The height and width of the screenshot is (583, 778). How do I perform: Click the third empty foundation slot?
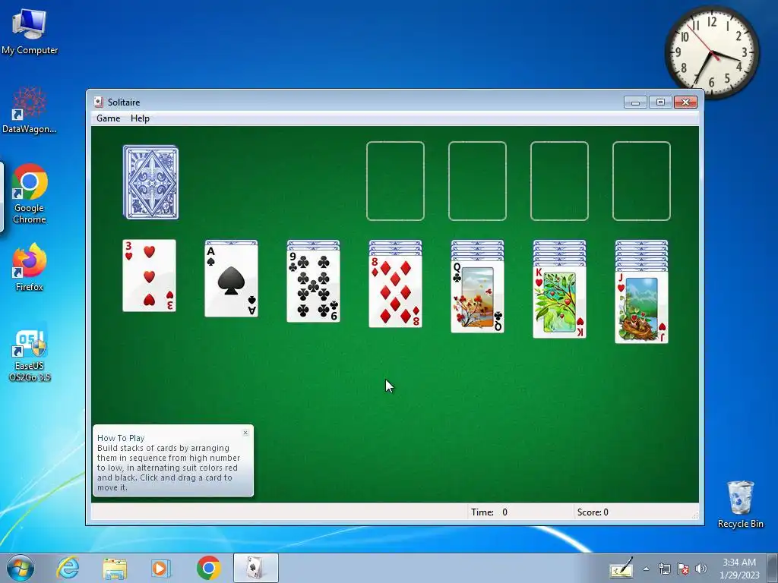[x=560, y=181]
